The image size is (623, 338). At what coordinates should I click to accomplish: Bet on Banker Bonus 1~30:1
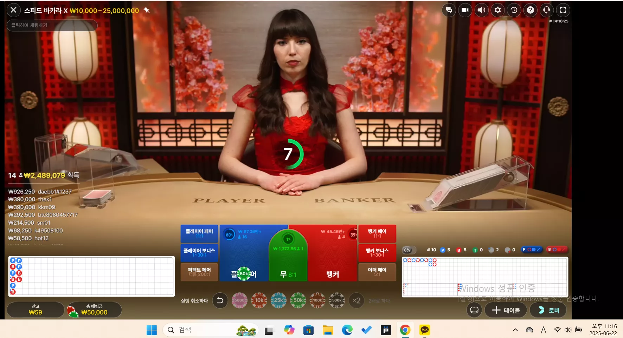pyautogui.click(x=377, y=253)
